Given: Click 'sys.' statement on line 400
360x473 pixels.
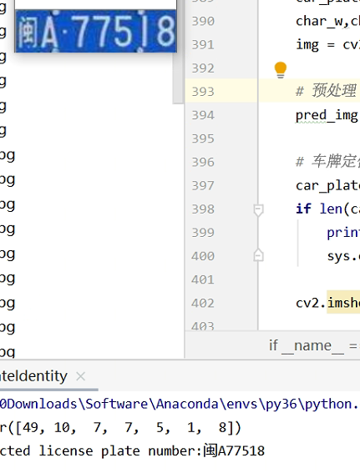Looking at the screenshot, I should click(343, 256).
